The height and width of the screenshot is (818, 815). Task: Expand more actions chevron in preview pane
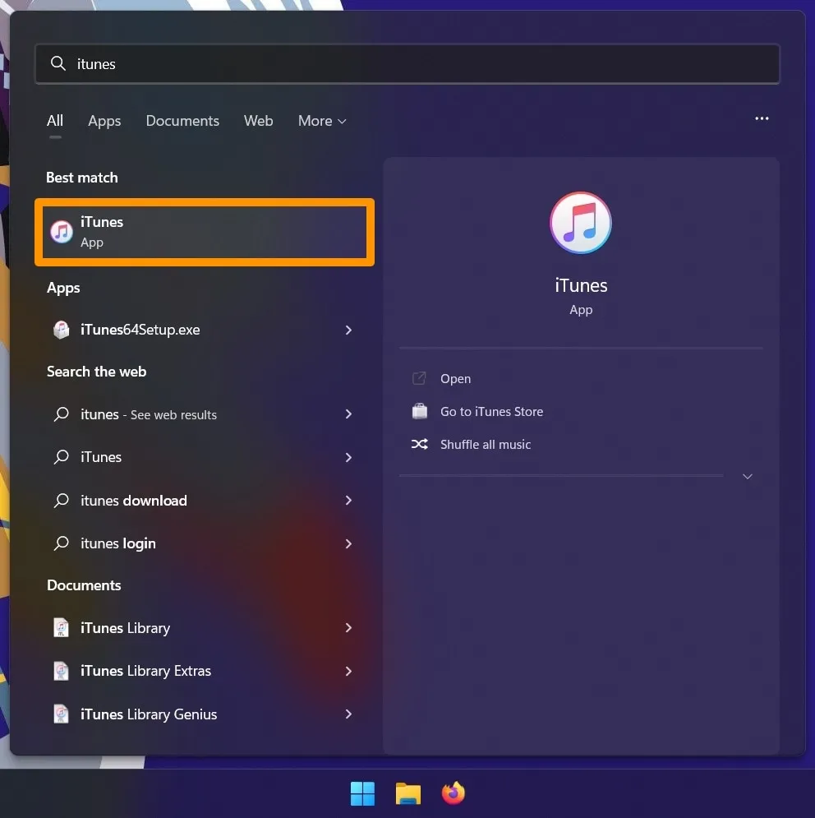(747, 476)
